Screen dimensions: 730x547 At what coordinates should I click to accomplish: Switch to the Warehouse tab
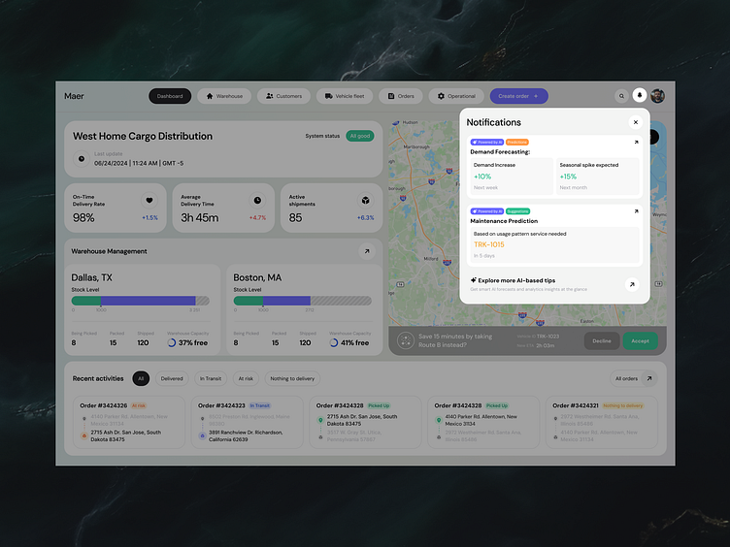224,96
